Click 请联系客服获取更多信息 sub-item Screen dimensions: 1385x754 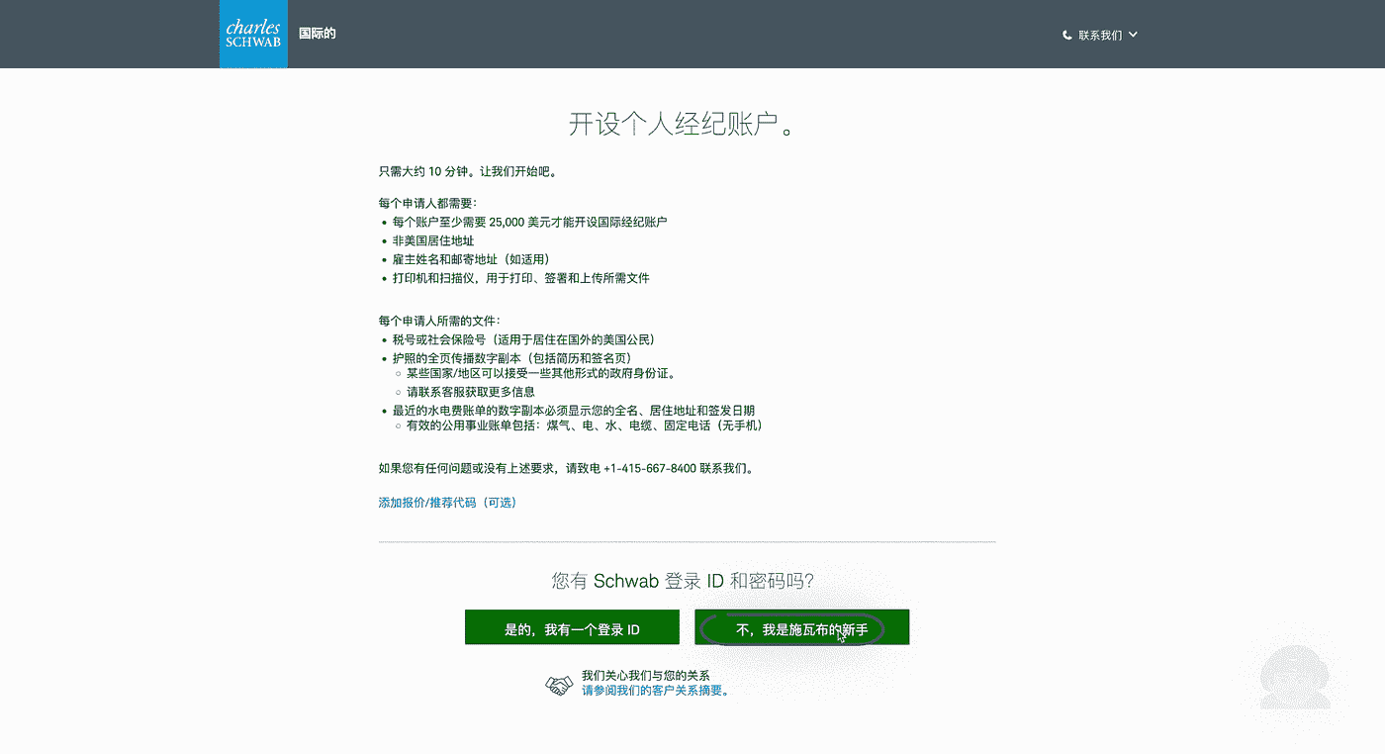[471, 392]
